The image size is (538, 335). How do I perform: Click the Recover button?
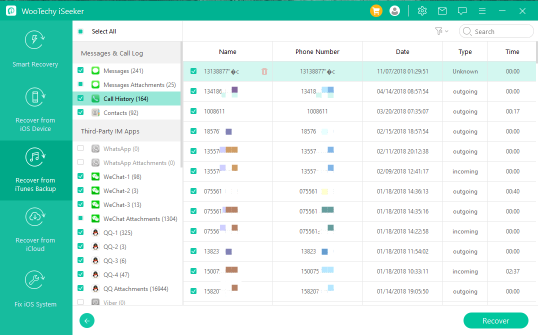coord(495,321)
